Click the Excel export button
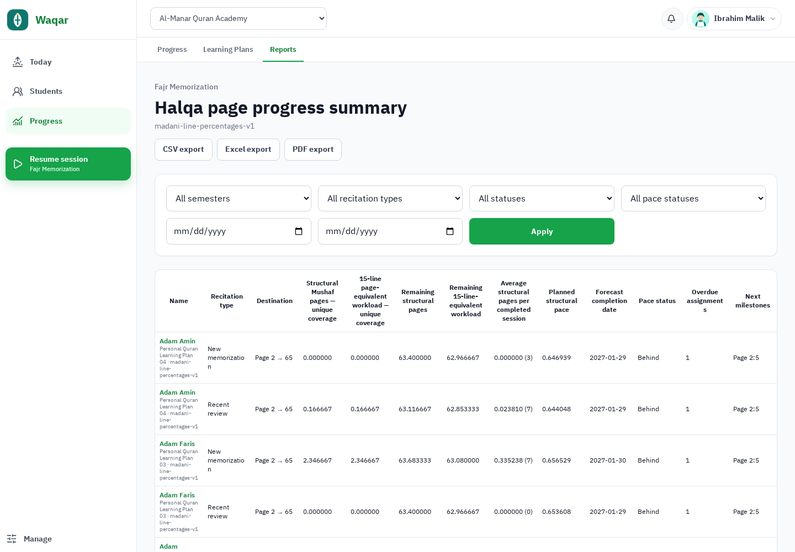 [x=248, y=150]
